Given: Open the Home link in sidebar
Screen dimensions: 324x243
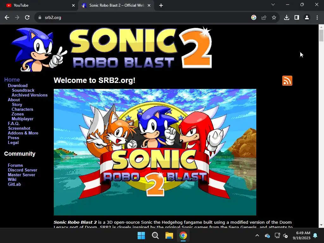Looking at the screenshot, I should pos(12,80).
